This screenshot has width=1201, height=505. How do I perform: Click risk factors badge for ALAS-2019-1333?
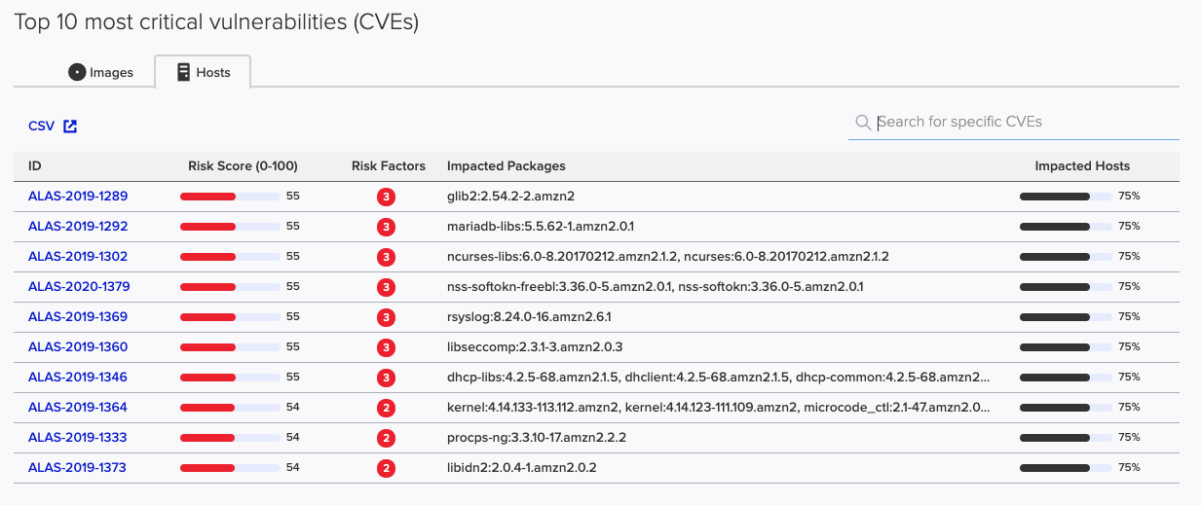pyautogui.click(x=387, y=438)
